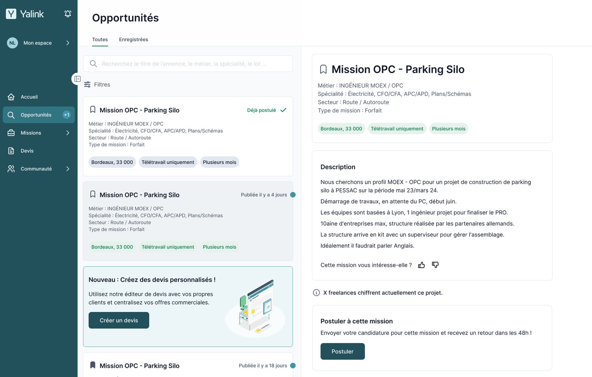Click the notification bell icon

tap(68, 14)
